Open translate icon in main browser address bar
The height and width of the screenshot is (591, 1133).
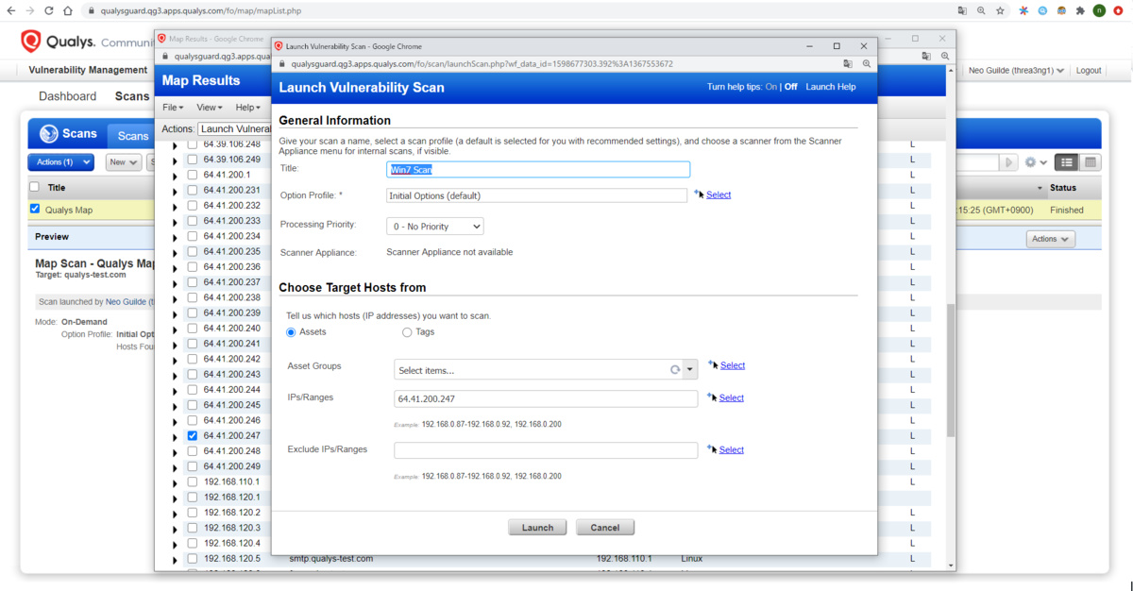click(962, 10)
